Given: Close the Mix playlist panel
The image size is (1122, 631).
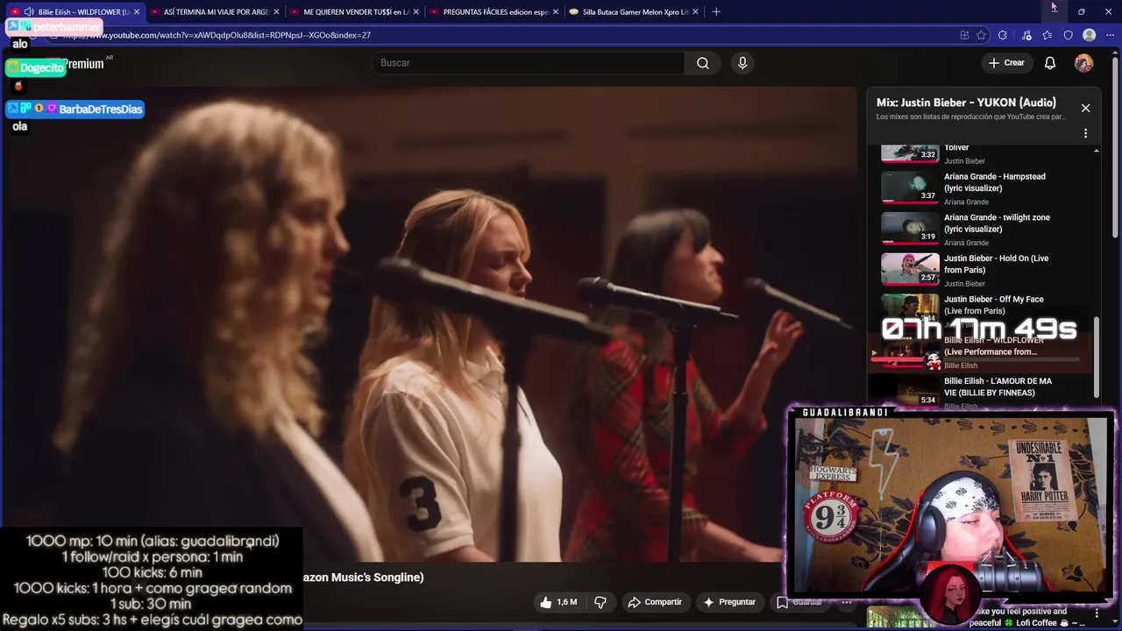Looking at the screenshot, I should [x=1085, y=108].
